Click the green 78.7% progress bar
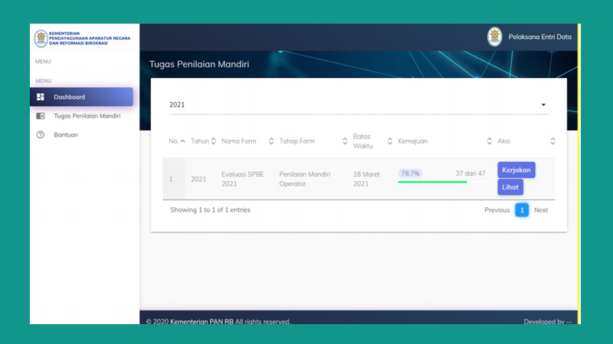 (432, 182)
